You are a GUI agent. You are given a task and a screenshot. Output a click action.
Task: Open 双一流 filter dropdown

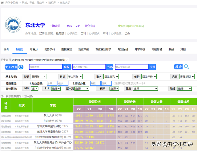[x=82, y=89]
